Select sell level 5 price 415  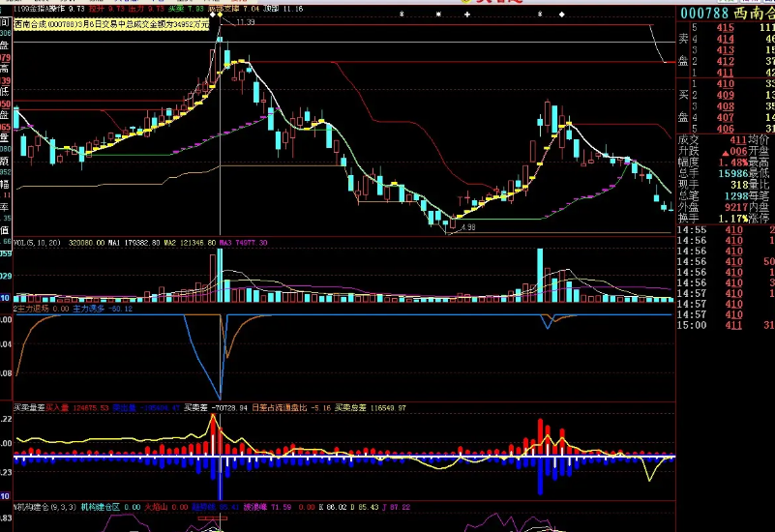tap(725, 28)
